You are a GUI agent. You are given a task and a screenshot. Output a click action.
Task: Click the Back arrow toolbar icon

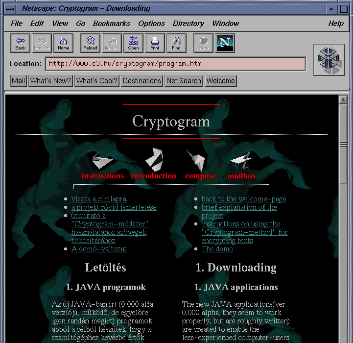click(21, 43)
